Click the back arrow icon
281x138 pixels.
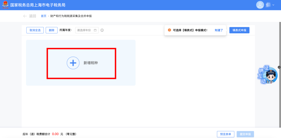(x=25, y=16)
